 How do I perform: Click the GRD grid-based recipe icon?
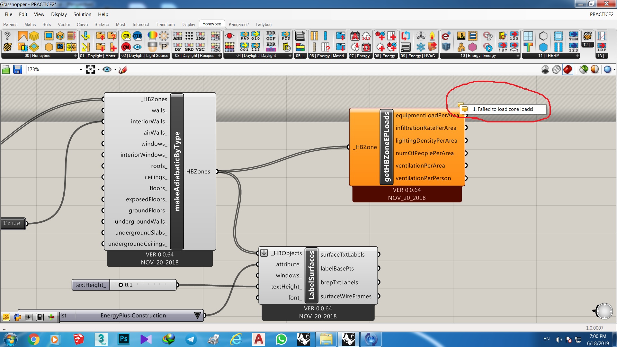click(x=189, y=47)
